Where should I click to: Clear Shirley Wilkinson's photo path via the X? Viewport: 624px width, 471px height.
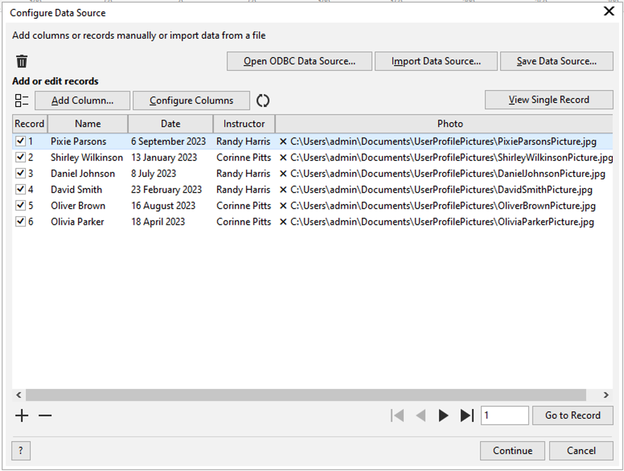[284, 157]
